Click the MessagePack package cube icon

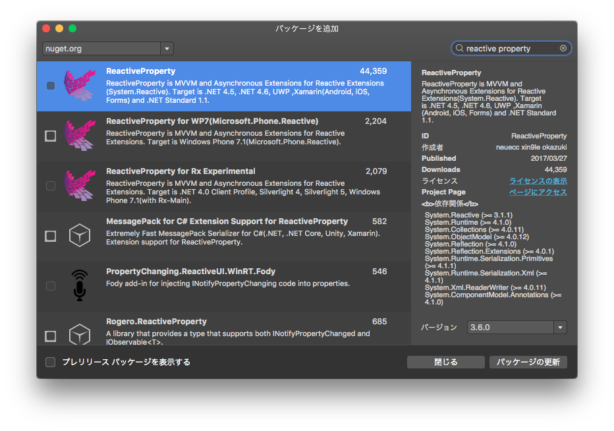point(79,235)
